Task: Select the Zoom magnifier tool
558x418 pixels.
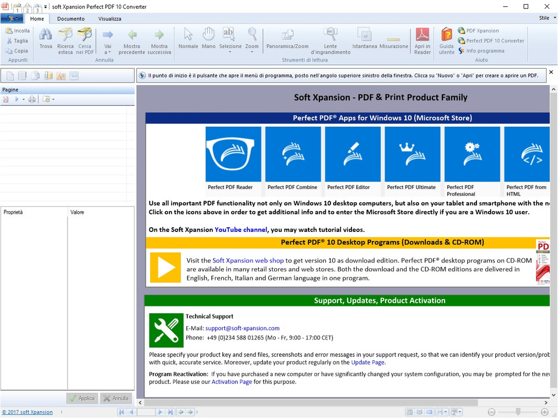Action: (x=252, y=38)
